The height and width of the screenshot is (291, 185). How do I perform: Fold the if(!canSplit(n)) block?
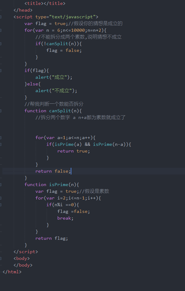point(1,44)
